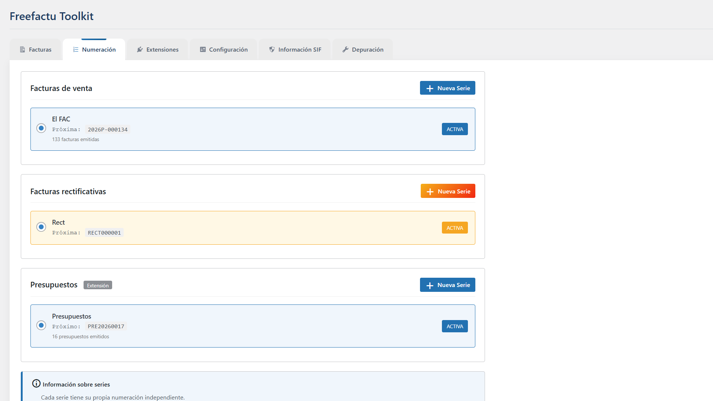Viewport: 713px width, 401px height.
Task: Click the Información SIF shield icon
Action: tap(272, 49)
